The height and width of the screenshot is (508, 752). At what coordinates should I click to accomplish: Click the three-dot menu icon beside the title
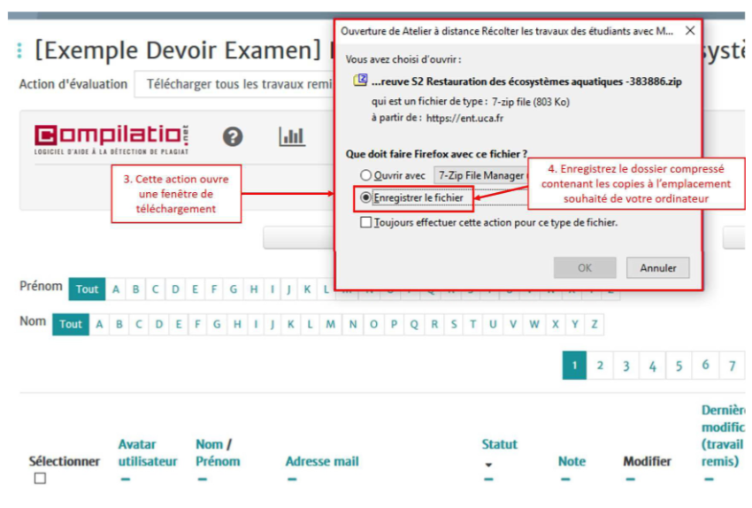(19, 50)
